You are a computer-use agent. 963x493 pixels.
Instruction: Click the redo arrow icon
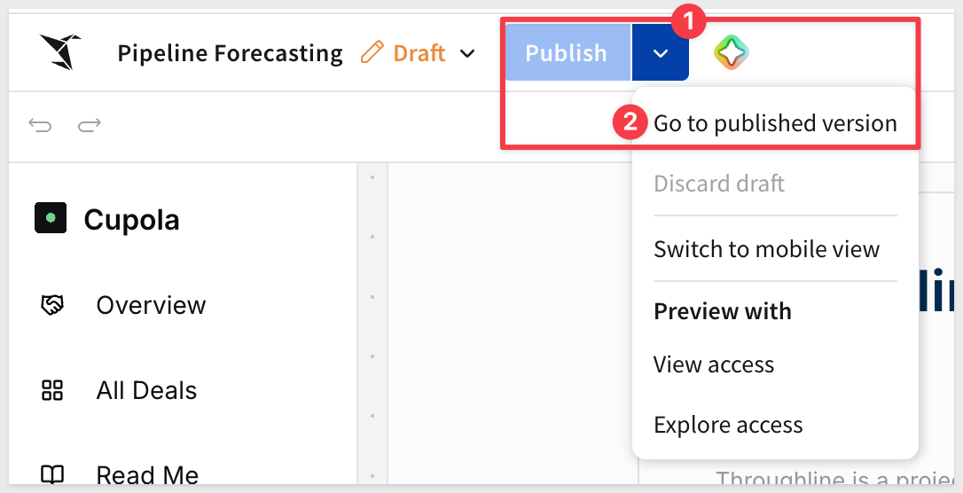coord(89,126)
